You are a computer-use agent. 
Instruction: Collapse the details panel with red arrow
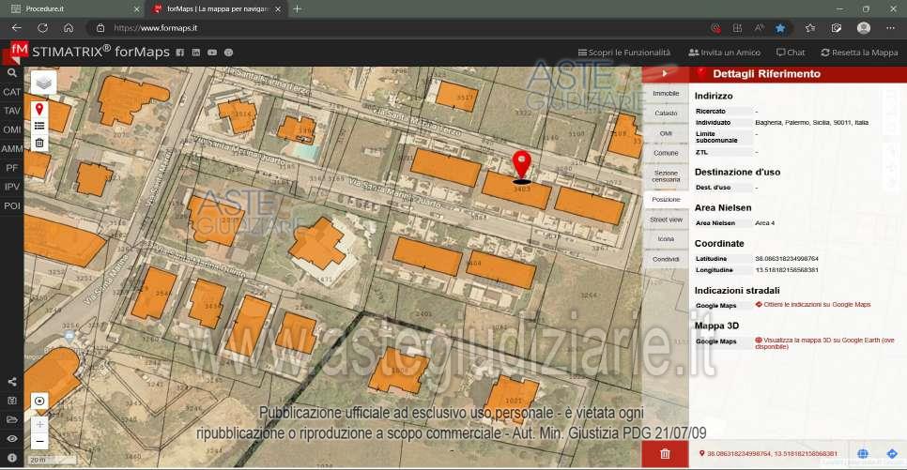point(665,73)
